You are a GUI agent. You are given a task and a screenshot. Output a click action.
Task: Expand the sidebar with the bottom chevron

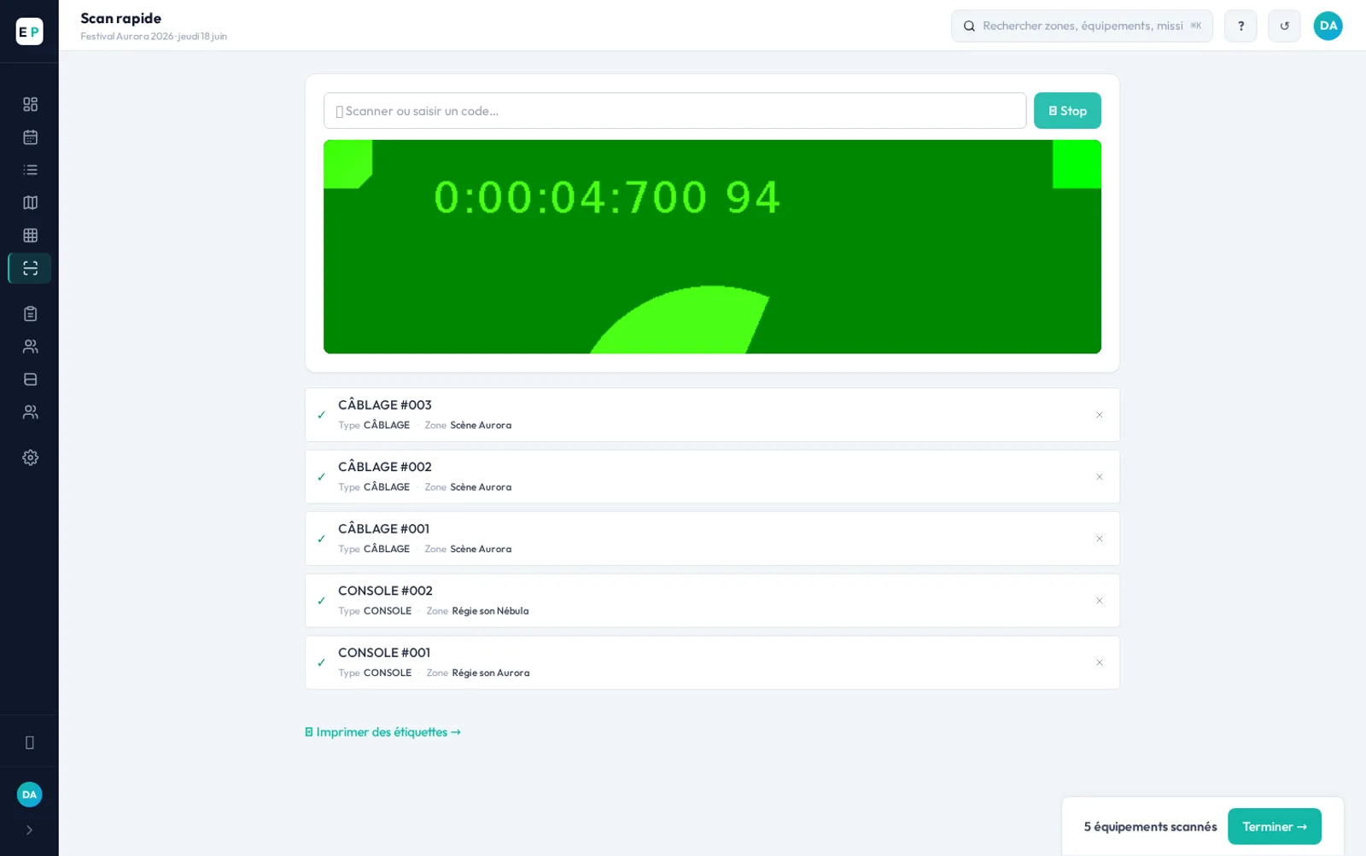tap(29, 830)
